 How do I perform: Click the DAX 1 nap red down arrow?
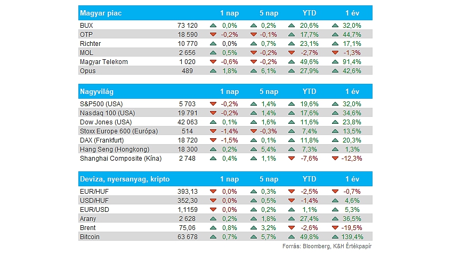213,140
